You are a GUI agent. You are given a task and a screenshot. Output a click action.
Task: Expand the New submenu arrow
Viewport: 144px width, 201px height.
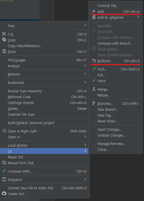[x=85, y=25]
